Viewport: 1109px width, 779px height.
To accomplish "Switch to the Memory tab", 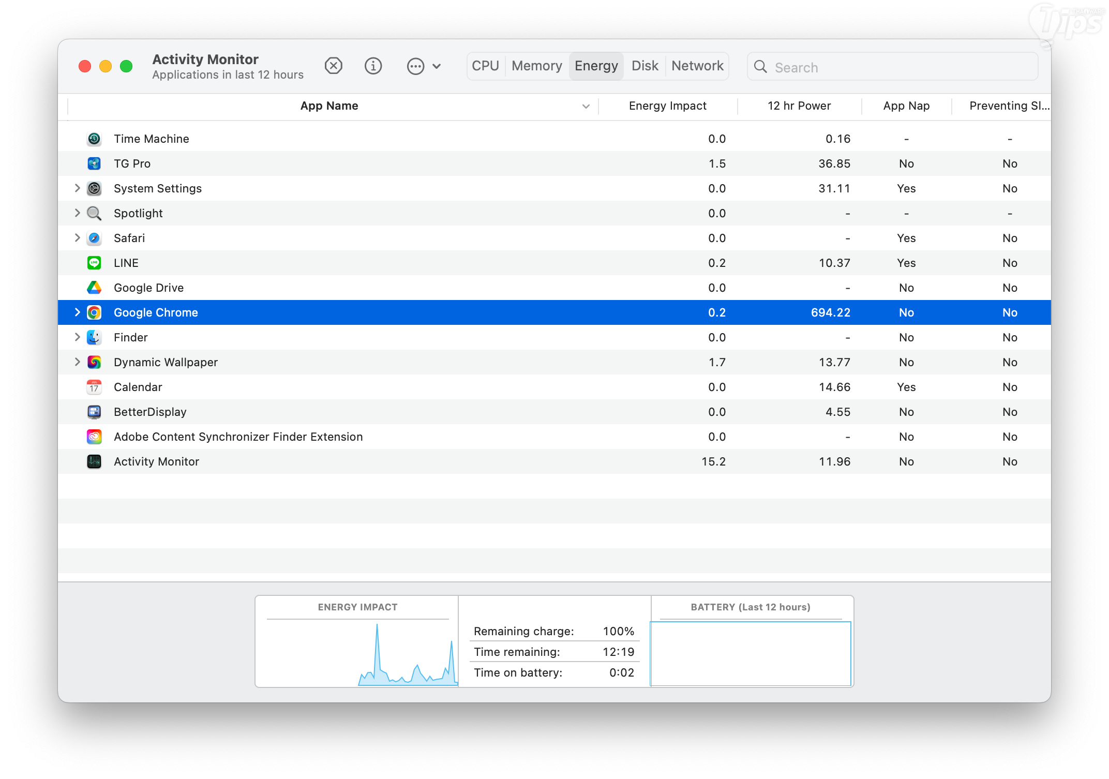I will (536, 66).
